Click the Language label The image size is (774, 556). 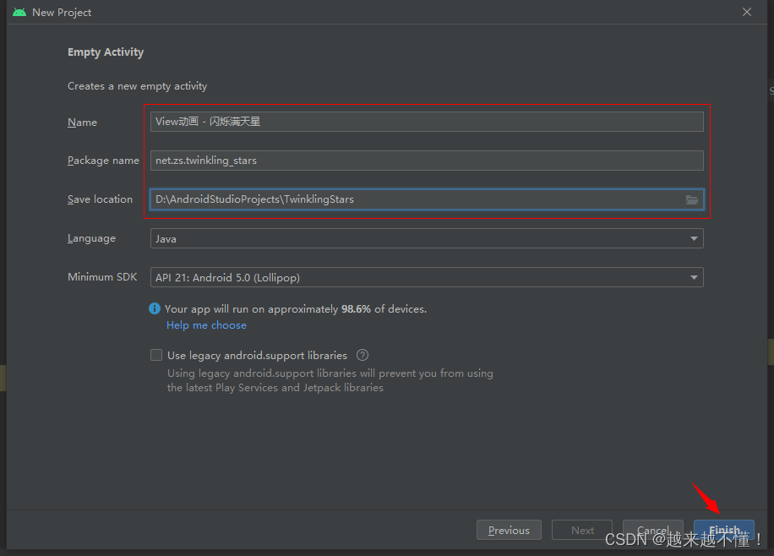(91, 238)
